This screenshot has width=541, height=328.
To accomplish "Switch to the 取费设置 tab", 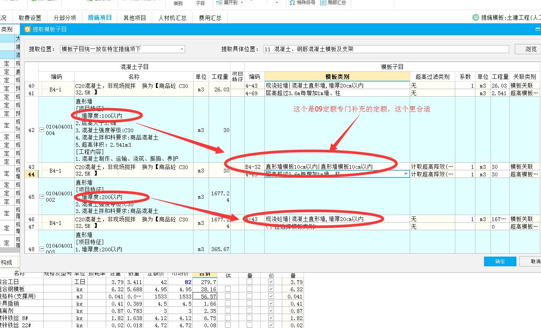I will (x=30, y=18).
